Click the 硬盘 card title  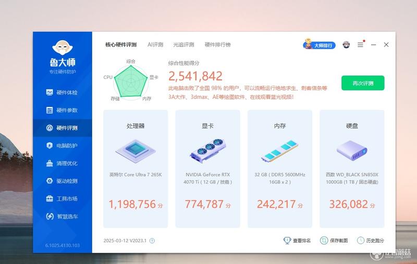click(x=352, y=126)
